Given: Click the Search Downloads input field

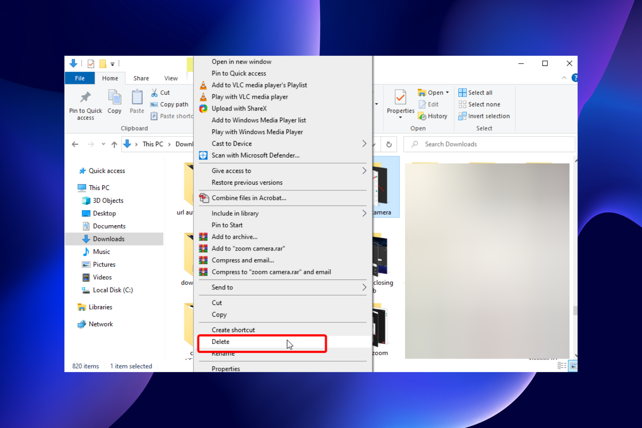Looking at the screenshot, I should point(489,144).
